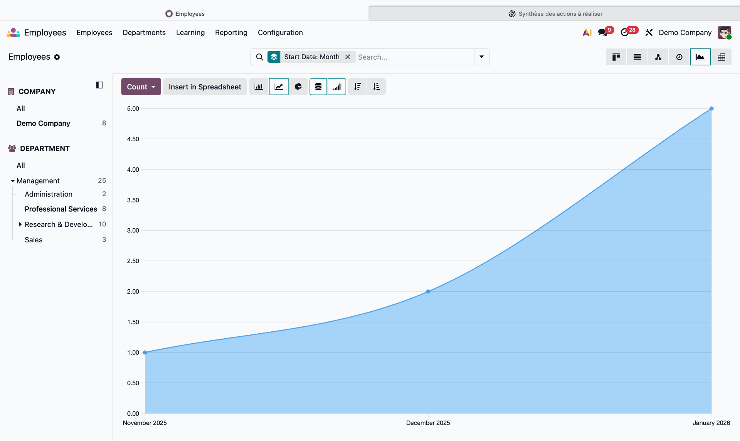This screenshot has height=441, width=740.
Task: Toggle the cumulative chart mode
Action: coord(337,87)
